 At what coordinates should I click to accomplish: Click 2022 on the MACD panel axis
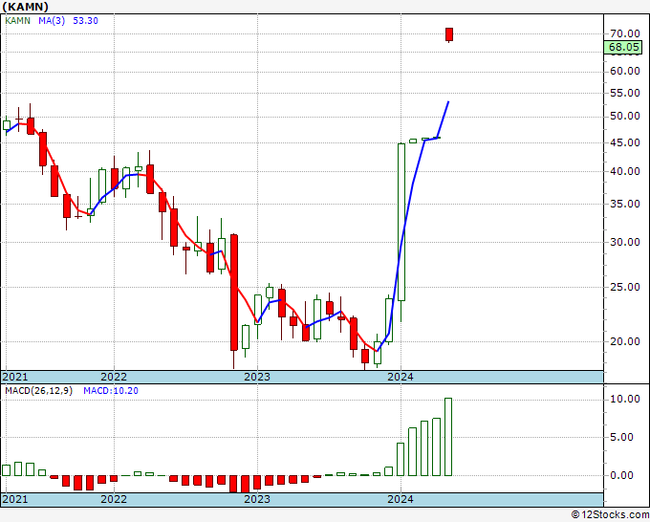(114, 499)
